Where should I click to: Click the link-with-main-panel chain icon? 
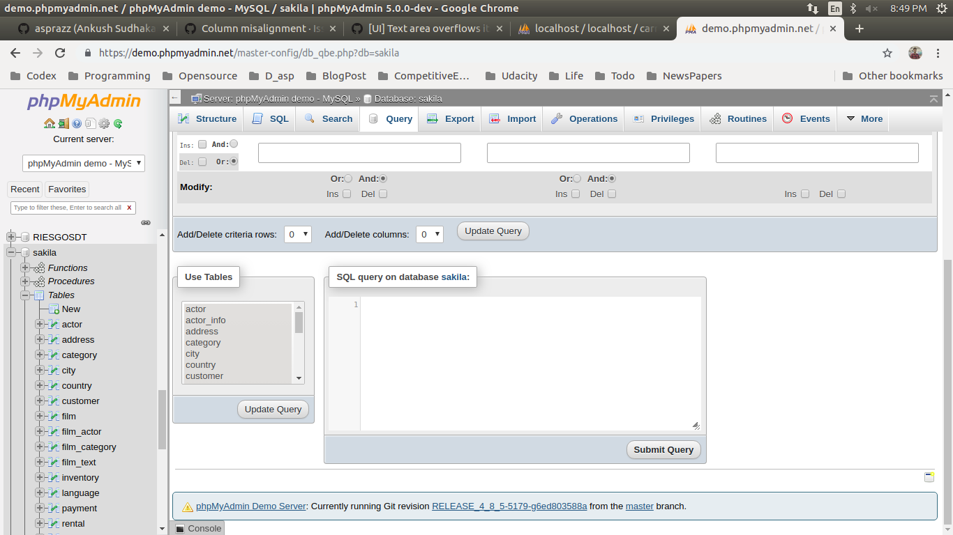pyautogui.click(x=146, y=223)
